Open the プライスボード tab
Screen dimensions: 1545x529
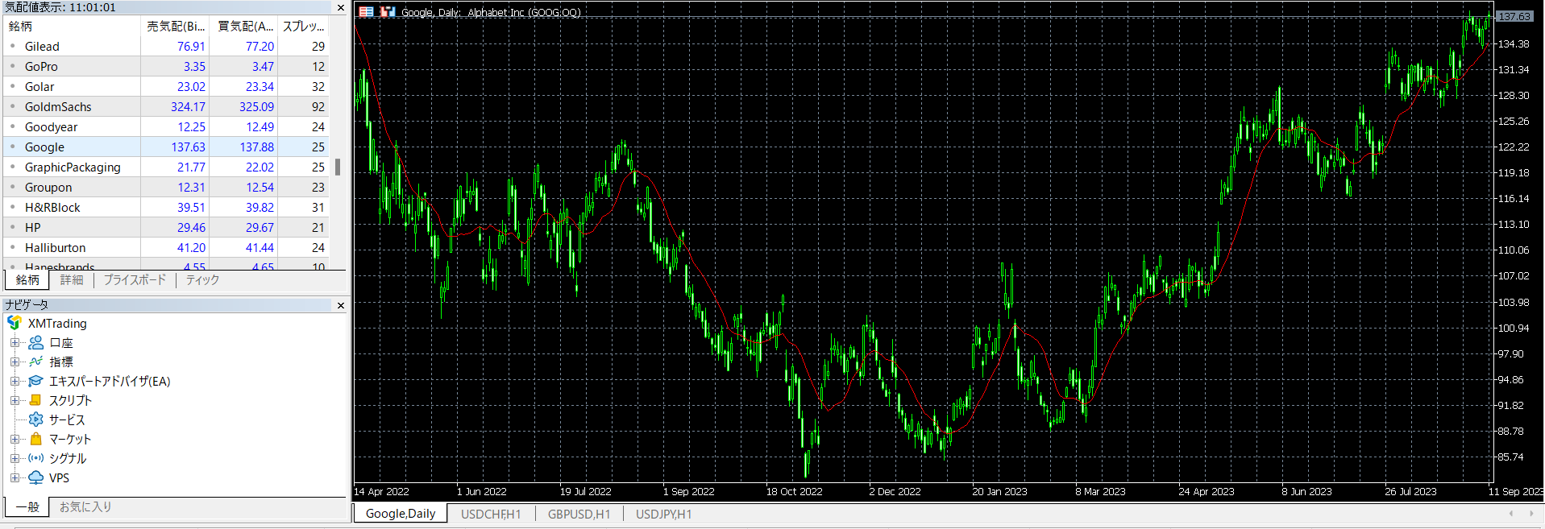click(x=135, y=280)
